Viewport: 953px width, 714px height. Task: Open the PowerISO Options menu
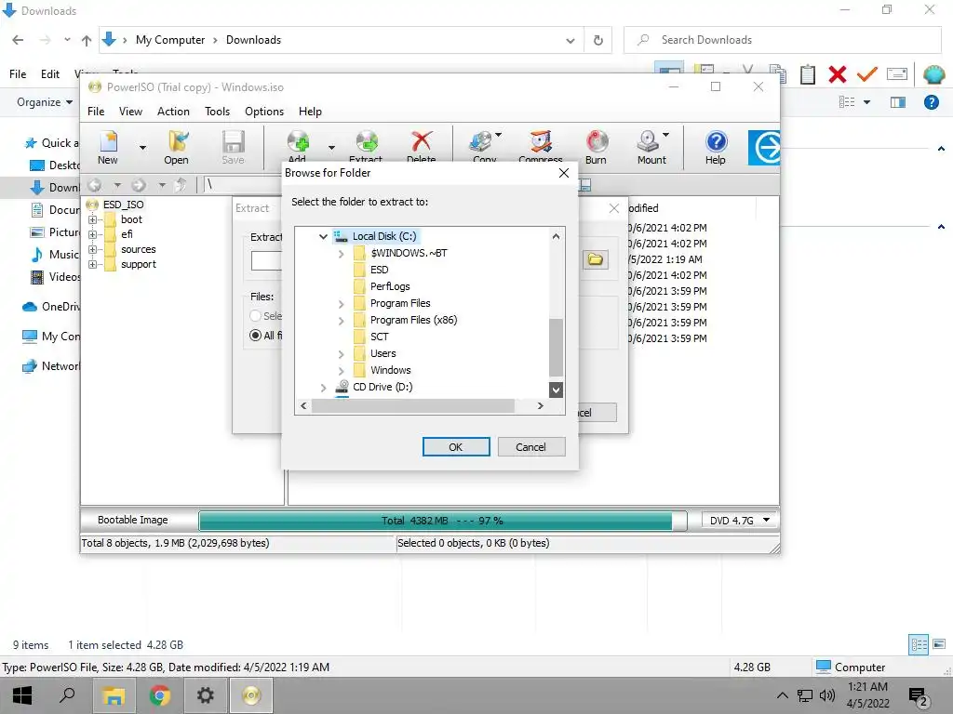click(264, 112)
